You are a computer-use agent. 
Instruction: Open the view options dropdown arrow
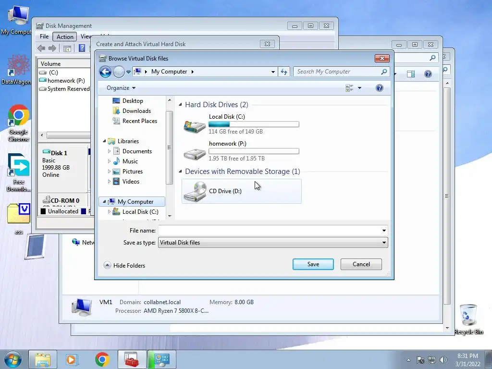(359, 88)
